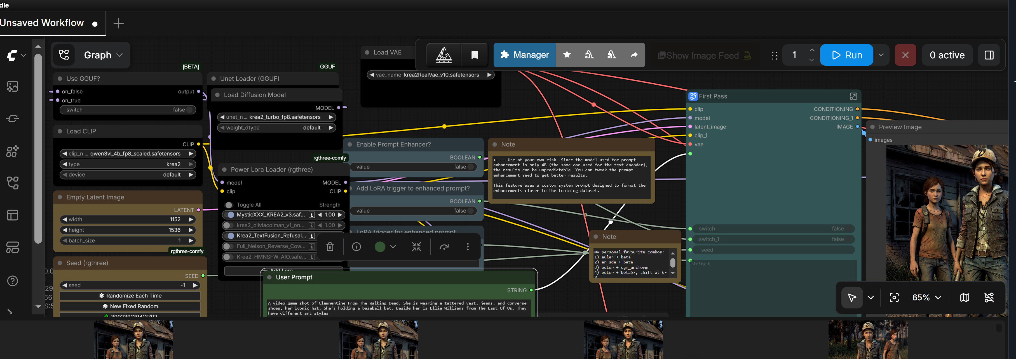Viewport: 1016px width, 359px height.
Task: Open the unet_name krea2_turbo_fp8 combo
Action: click(x=276, y=117)
